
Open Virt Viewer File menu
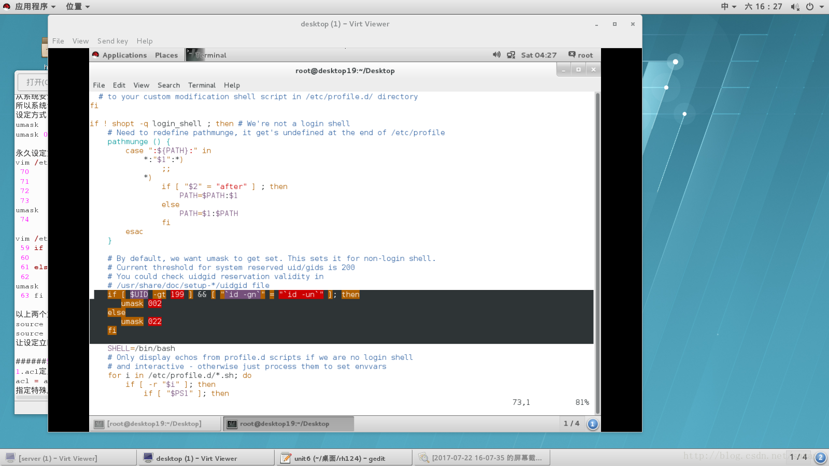58,41
